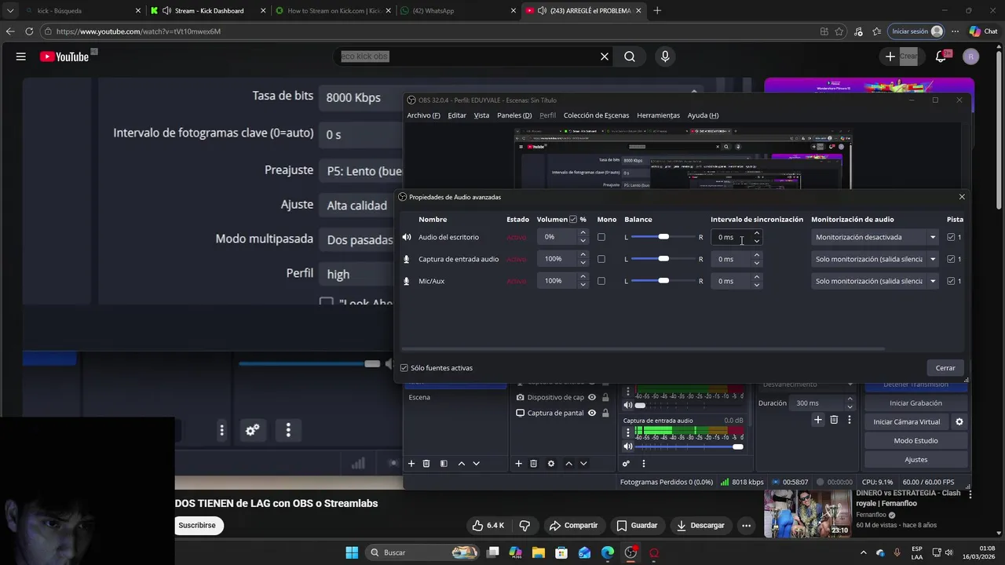Open YouTube notifications bell
This screenshot has width=1005, height=565.
(x=941, y=56)
